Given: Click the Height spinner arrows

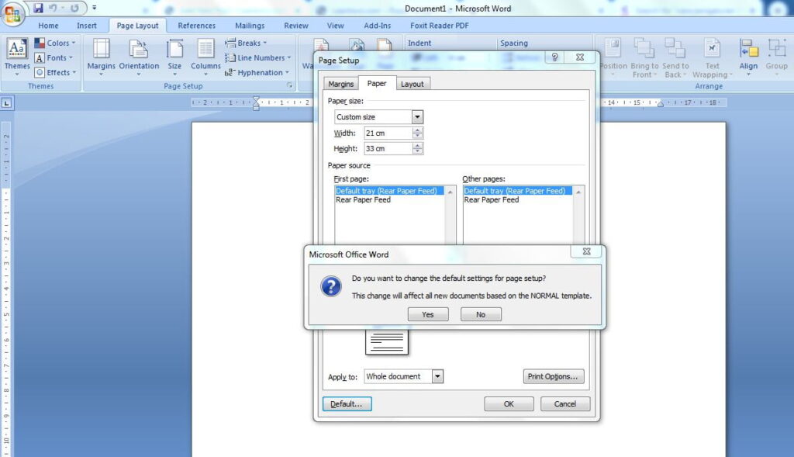Looking at the screenshot, I should (418, 148).
